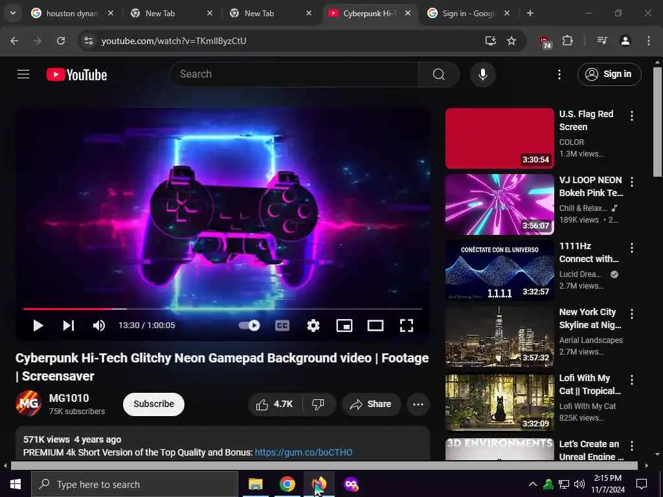The image size is (663, 497).
Task: Reload the current page
Action: pyautogui.click(x=61, y=41)
